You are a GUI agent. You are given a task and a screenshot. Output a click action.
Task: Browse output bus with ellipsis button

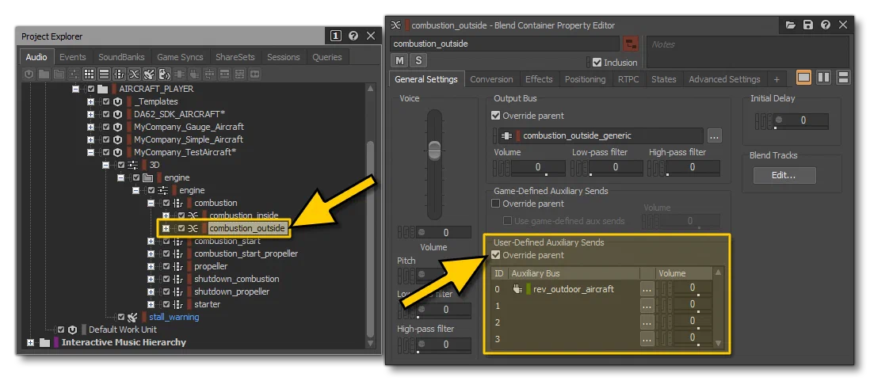[x=714, y=135]
